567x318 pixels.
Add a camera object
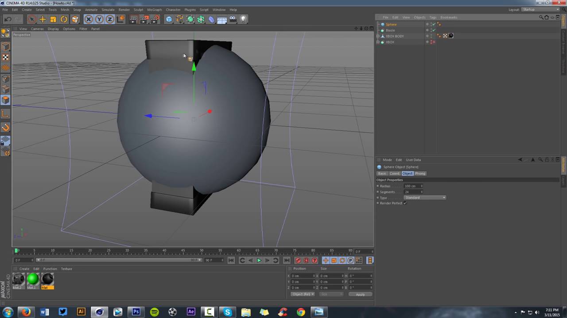233,19
